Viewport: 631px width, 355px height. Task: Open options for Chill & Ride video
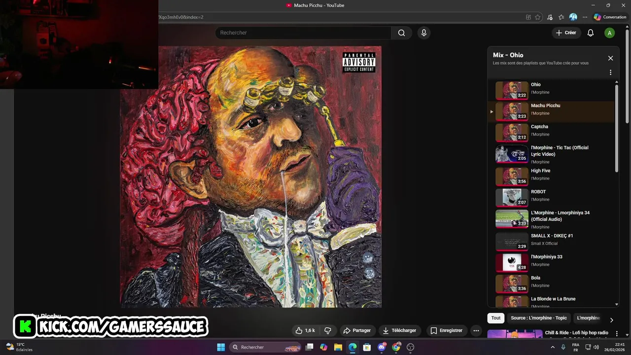point(616,334)
